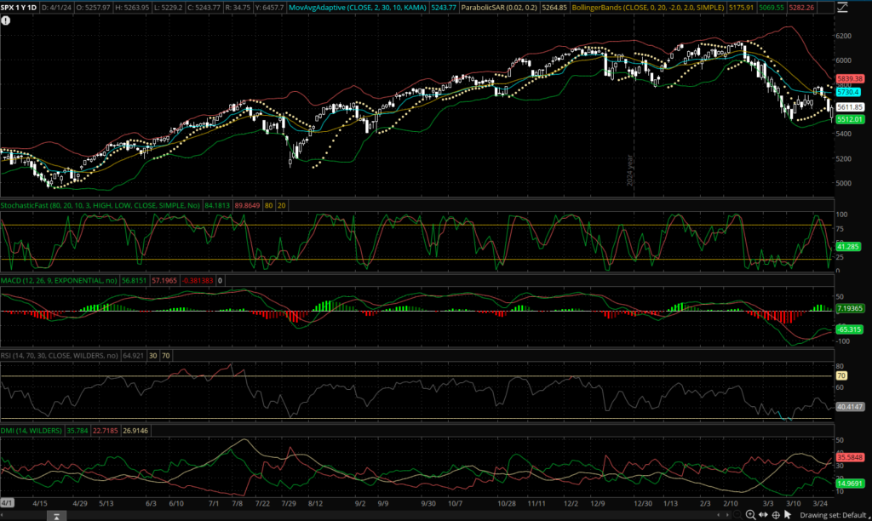Viewport: 872px width, 521px height.
Task: Click the 3/24 date on time axis
Action: click(820, 503)
